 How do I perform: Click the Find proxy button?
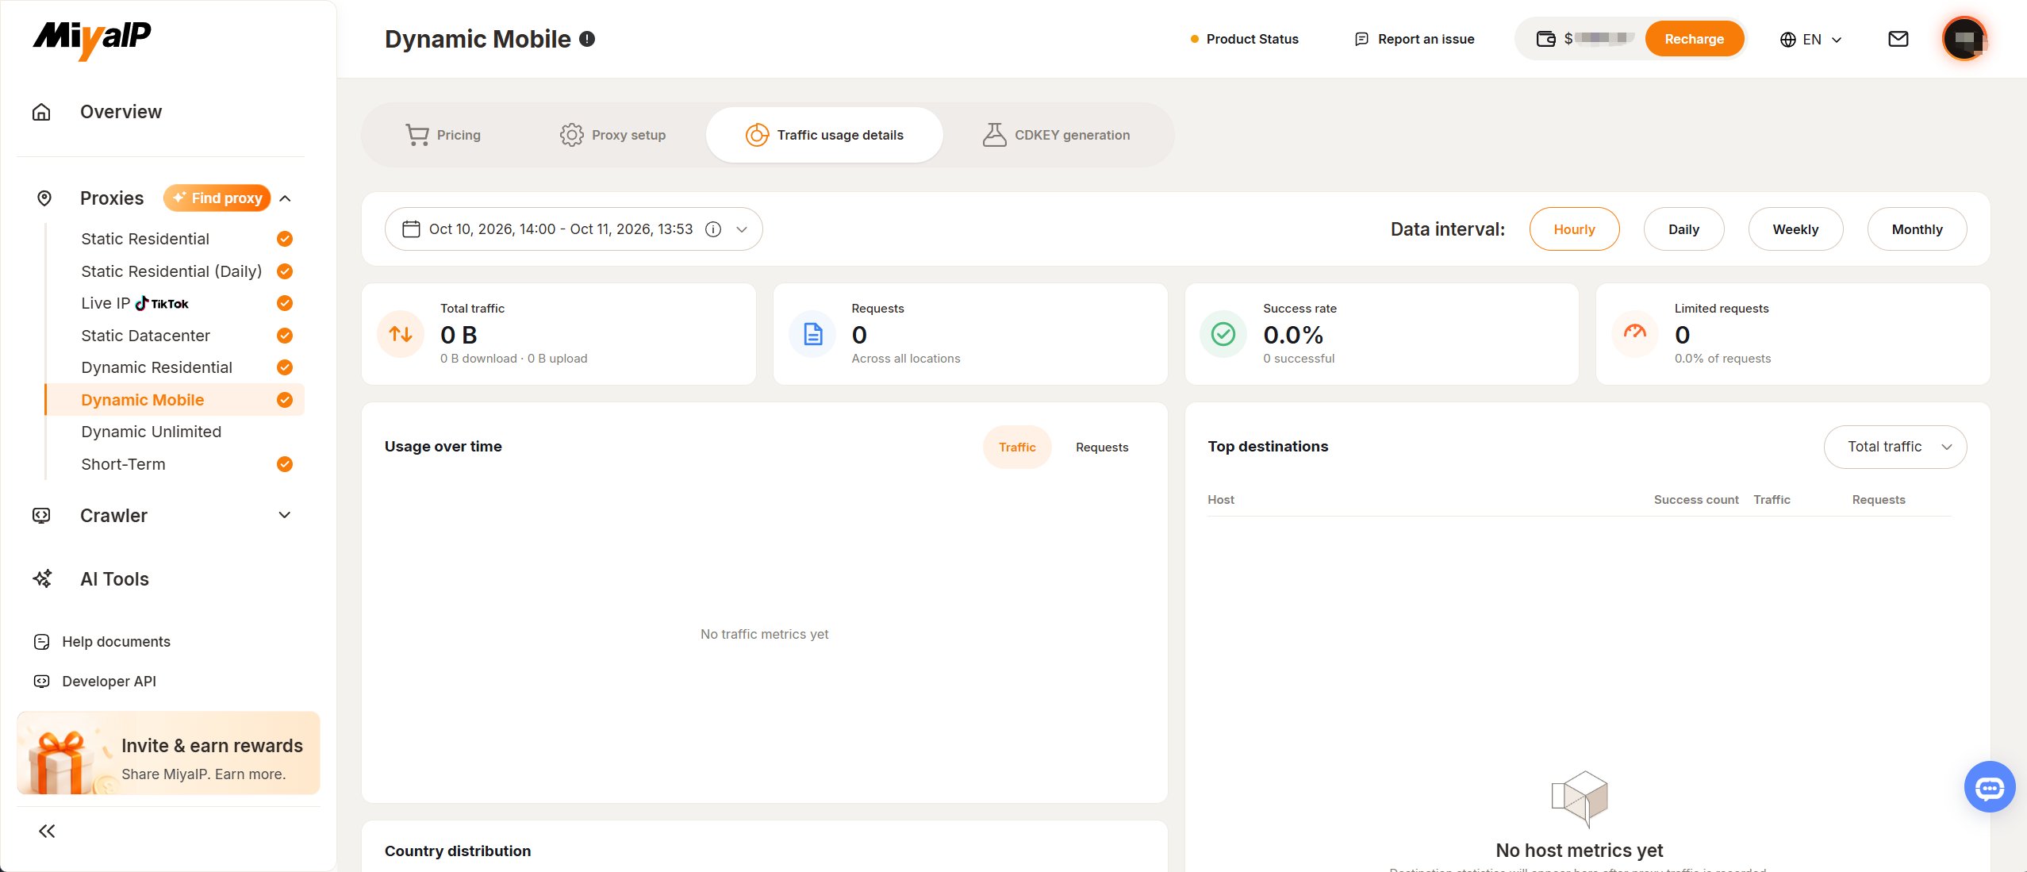217,198
